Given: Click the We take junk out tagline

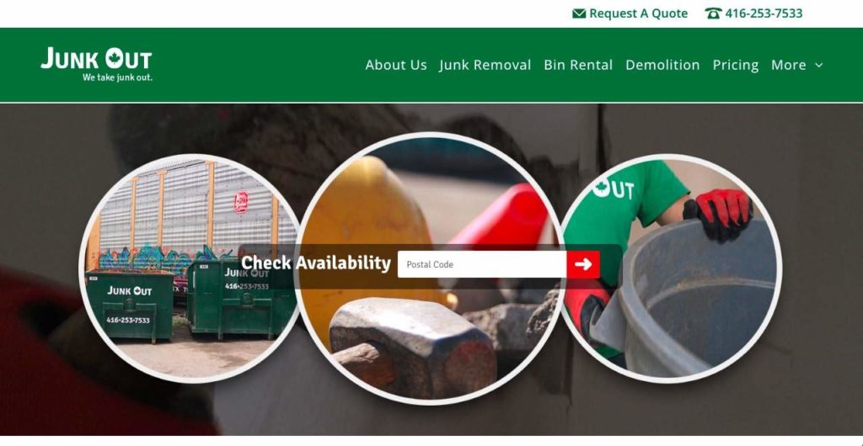Looking at the screenshot, I should tap(117, 77).
